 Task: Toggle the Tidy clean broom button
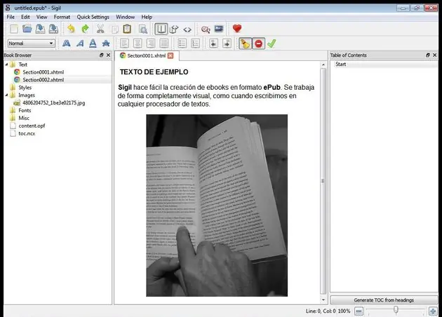[246, 43]
